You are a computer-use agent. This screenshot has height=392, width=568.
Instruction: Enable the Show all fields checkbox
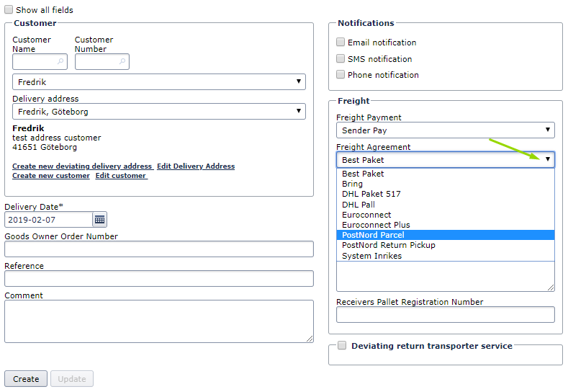tap(9, 10)
